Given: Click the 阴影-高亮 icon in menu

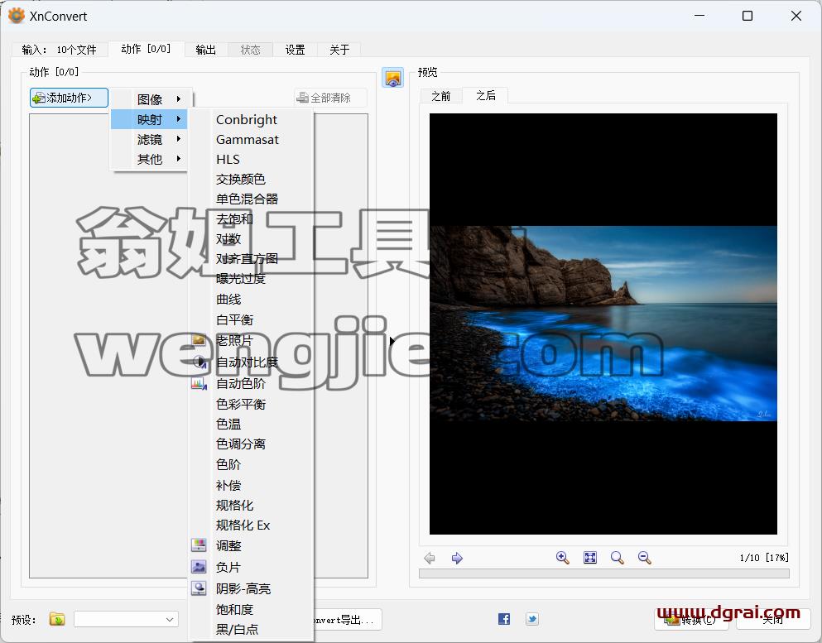Looking at the screenshot, I should pos(199,588).
